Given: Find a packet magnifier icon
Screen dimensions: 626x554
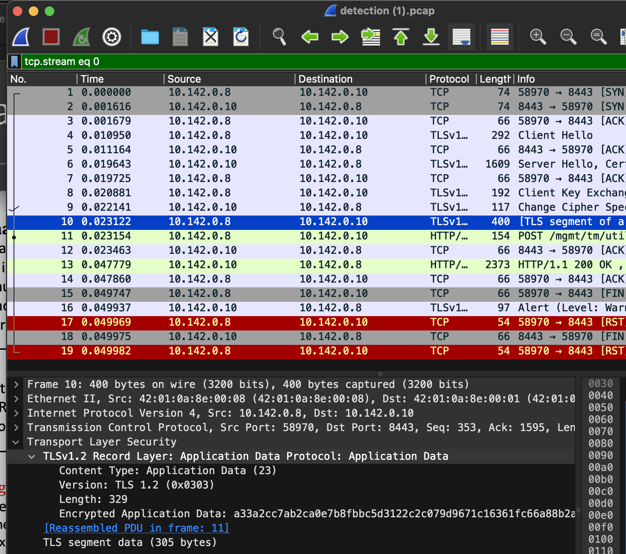Looking at the screenshot, I should pyautogui.click(x=279, y=37).
